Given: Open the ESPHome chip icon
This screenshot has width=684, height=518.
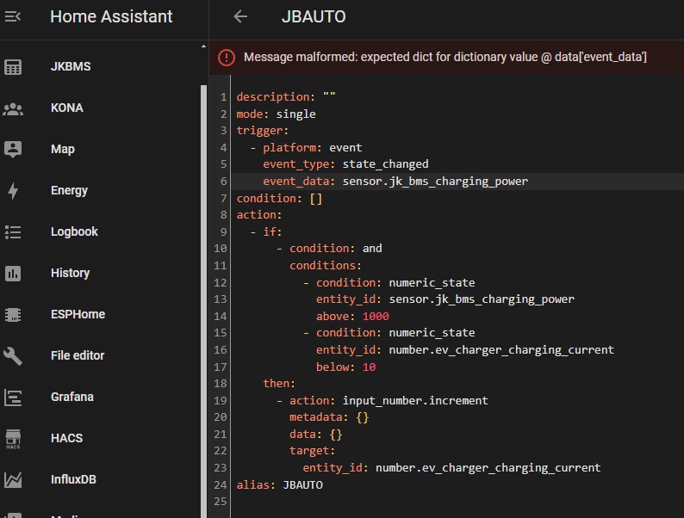Looking at the screenshot, I should click(13, 314).
